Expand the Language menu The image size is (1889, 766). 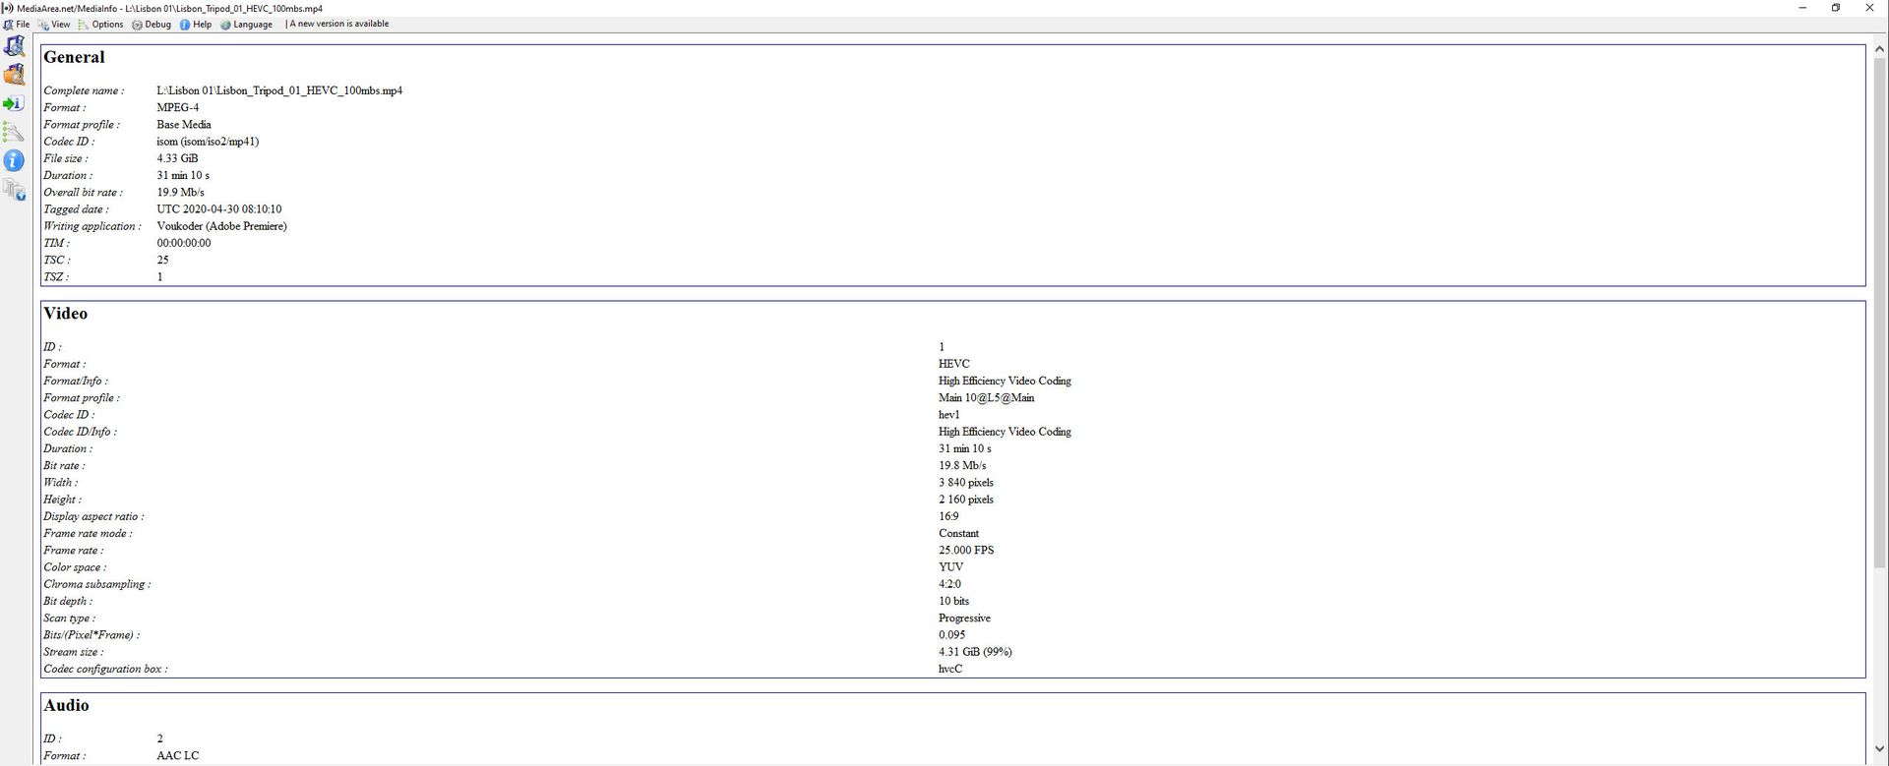coord(246,25)
